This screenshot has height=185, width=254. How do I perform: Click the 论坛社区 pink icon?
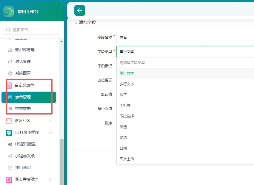point(9,121)
